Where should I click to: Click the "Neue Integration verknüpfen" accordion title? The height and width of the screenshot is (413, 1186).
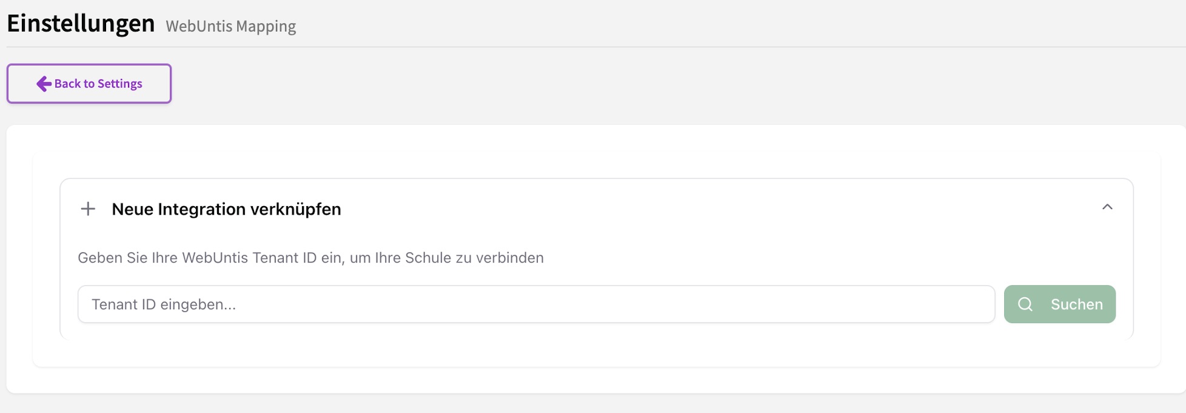click(226, 209)
